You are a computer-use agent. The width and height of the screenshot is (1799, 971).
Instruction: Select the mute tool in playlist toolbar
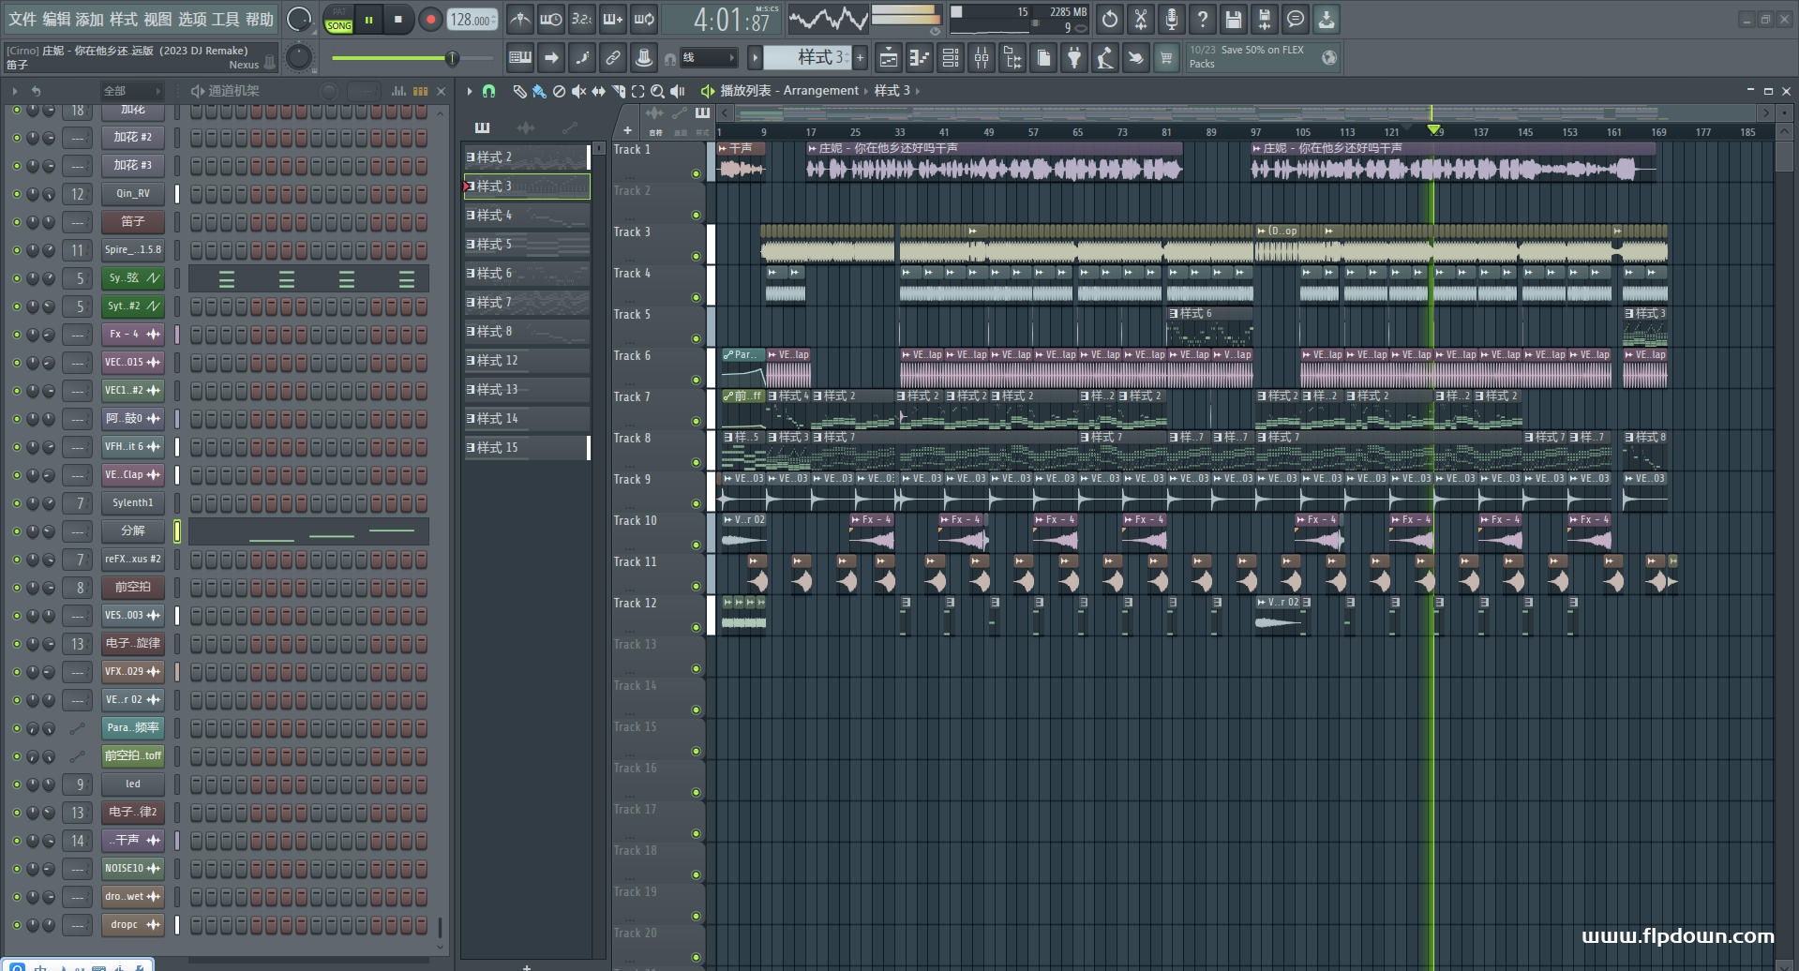578,91
